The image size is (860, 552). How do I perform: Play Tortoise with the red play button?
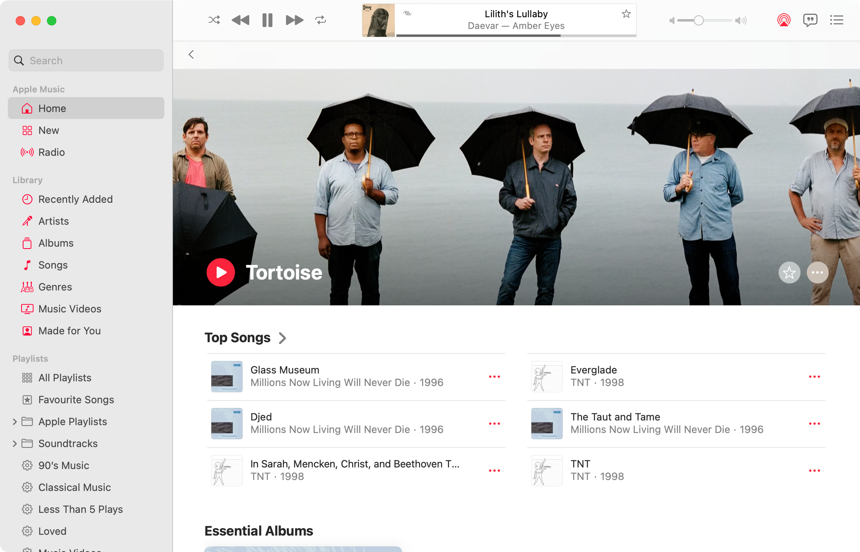(x=221, y=272)
